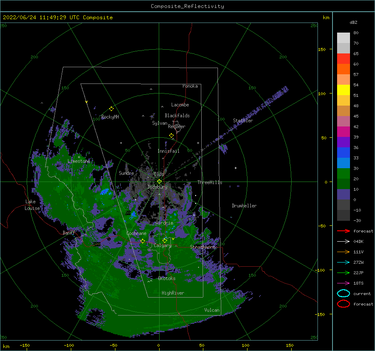Viewport: 375px width, 351px height.
Task: Click the red forecast arrow in legend
Action: (x=343, y=231)
